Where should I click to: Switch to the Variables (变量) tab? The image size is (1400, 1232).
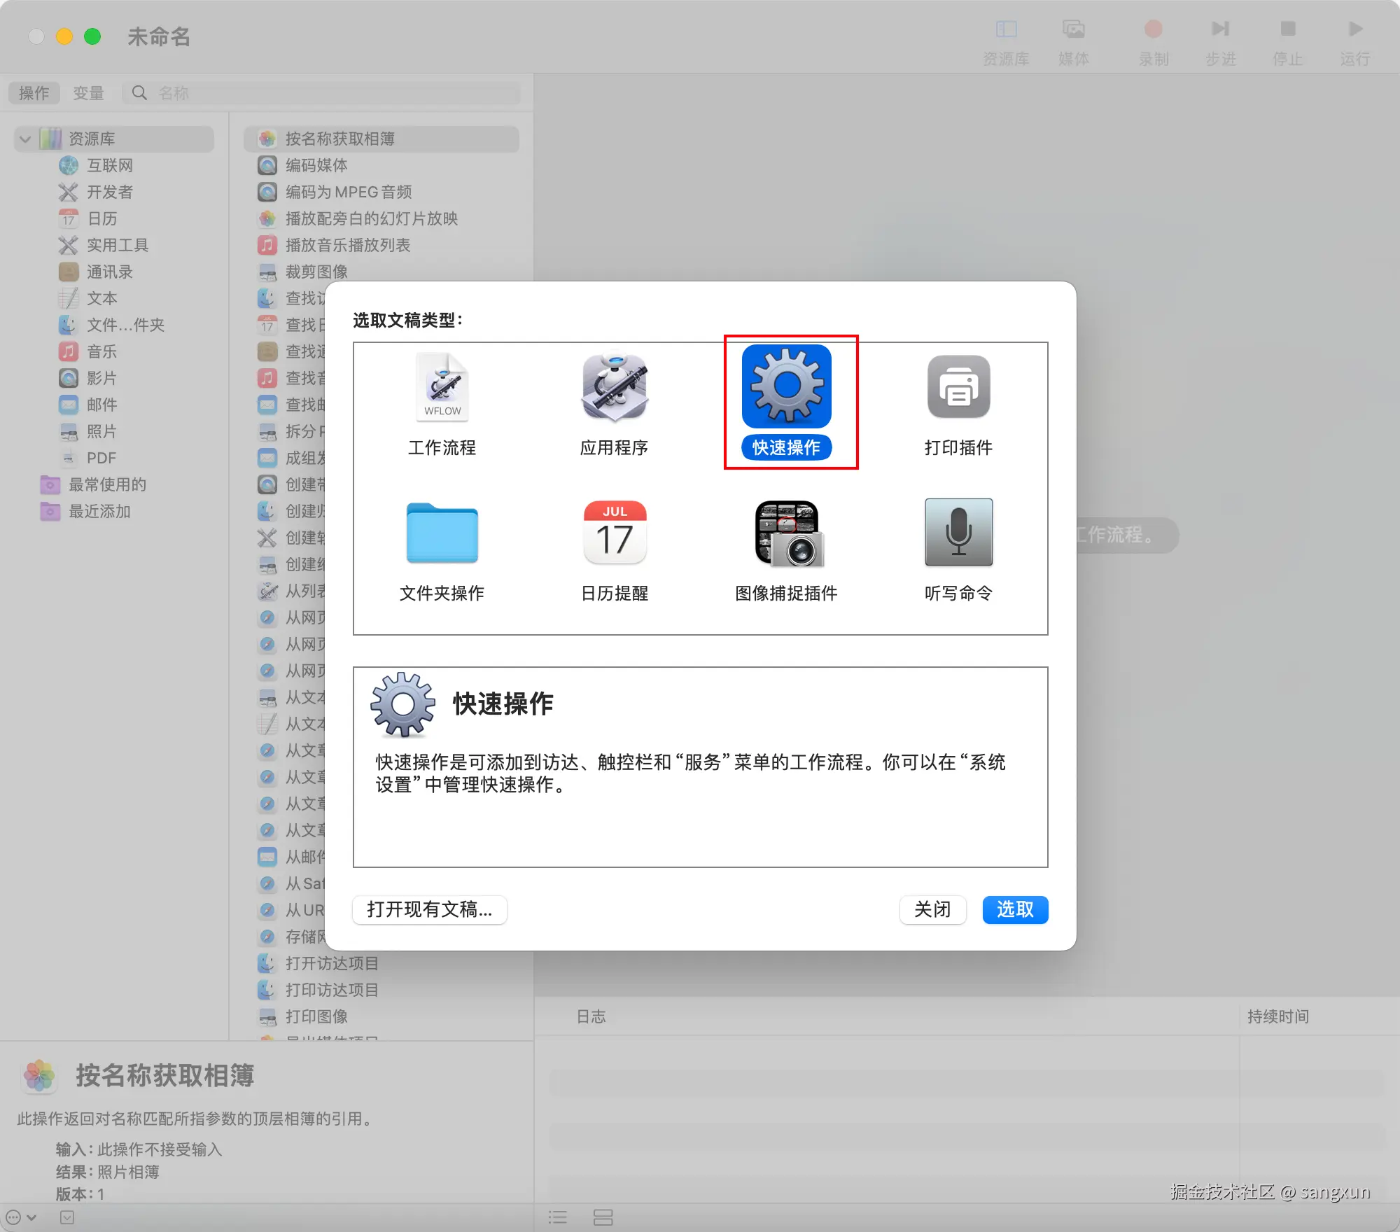[x=88, y=93]
